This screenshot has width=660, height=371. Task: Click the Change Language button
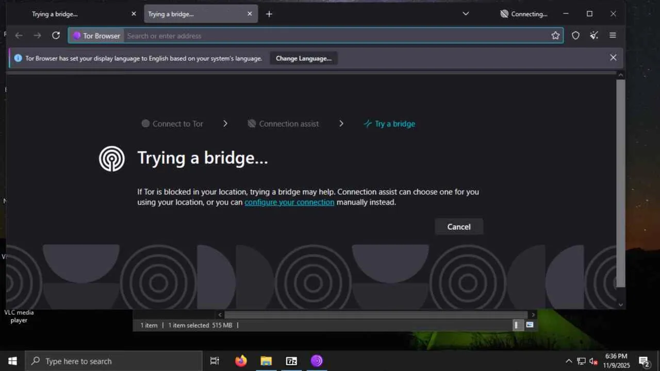pyautogui.click(x=304, y=58)
